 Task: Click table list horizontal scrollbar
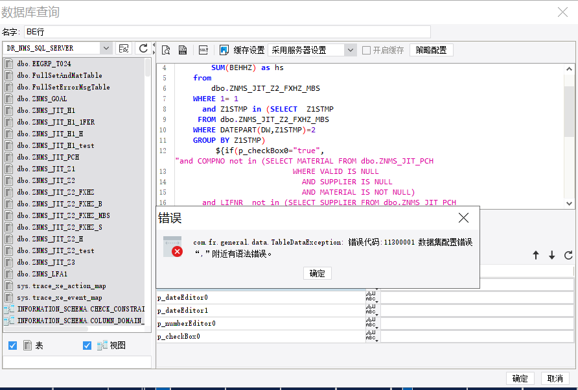click(46, 329)
